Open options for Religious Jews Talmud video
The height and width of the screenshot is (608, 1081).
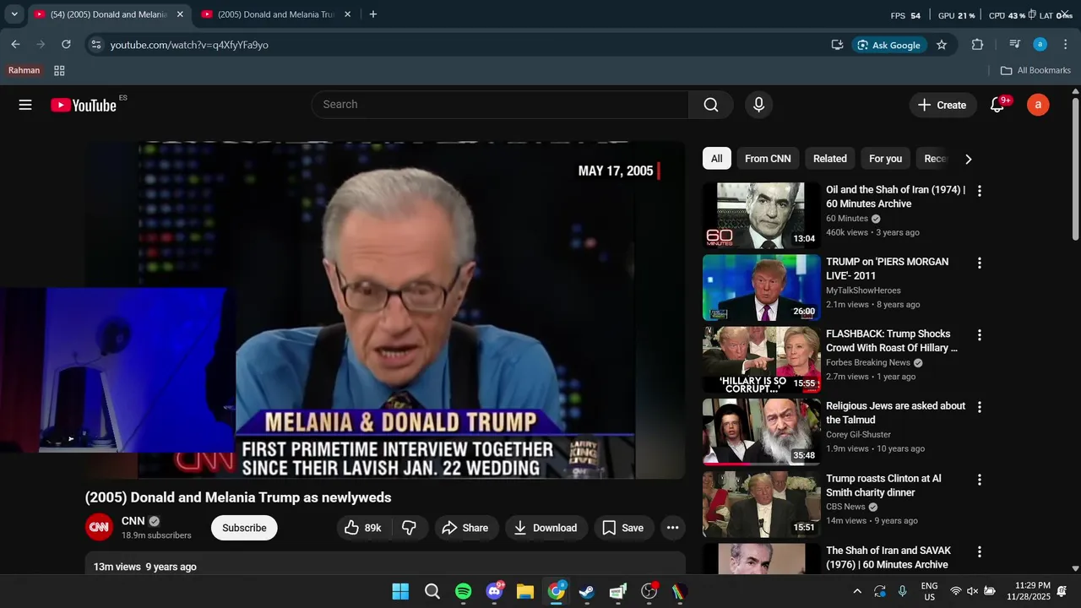[x=980, y=407]
